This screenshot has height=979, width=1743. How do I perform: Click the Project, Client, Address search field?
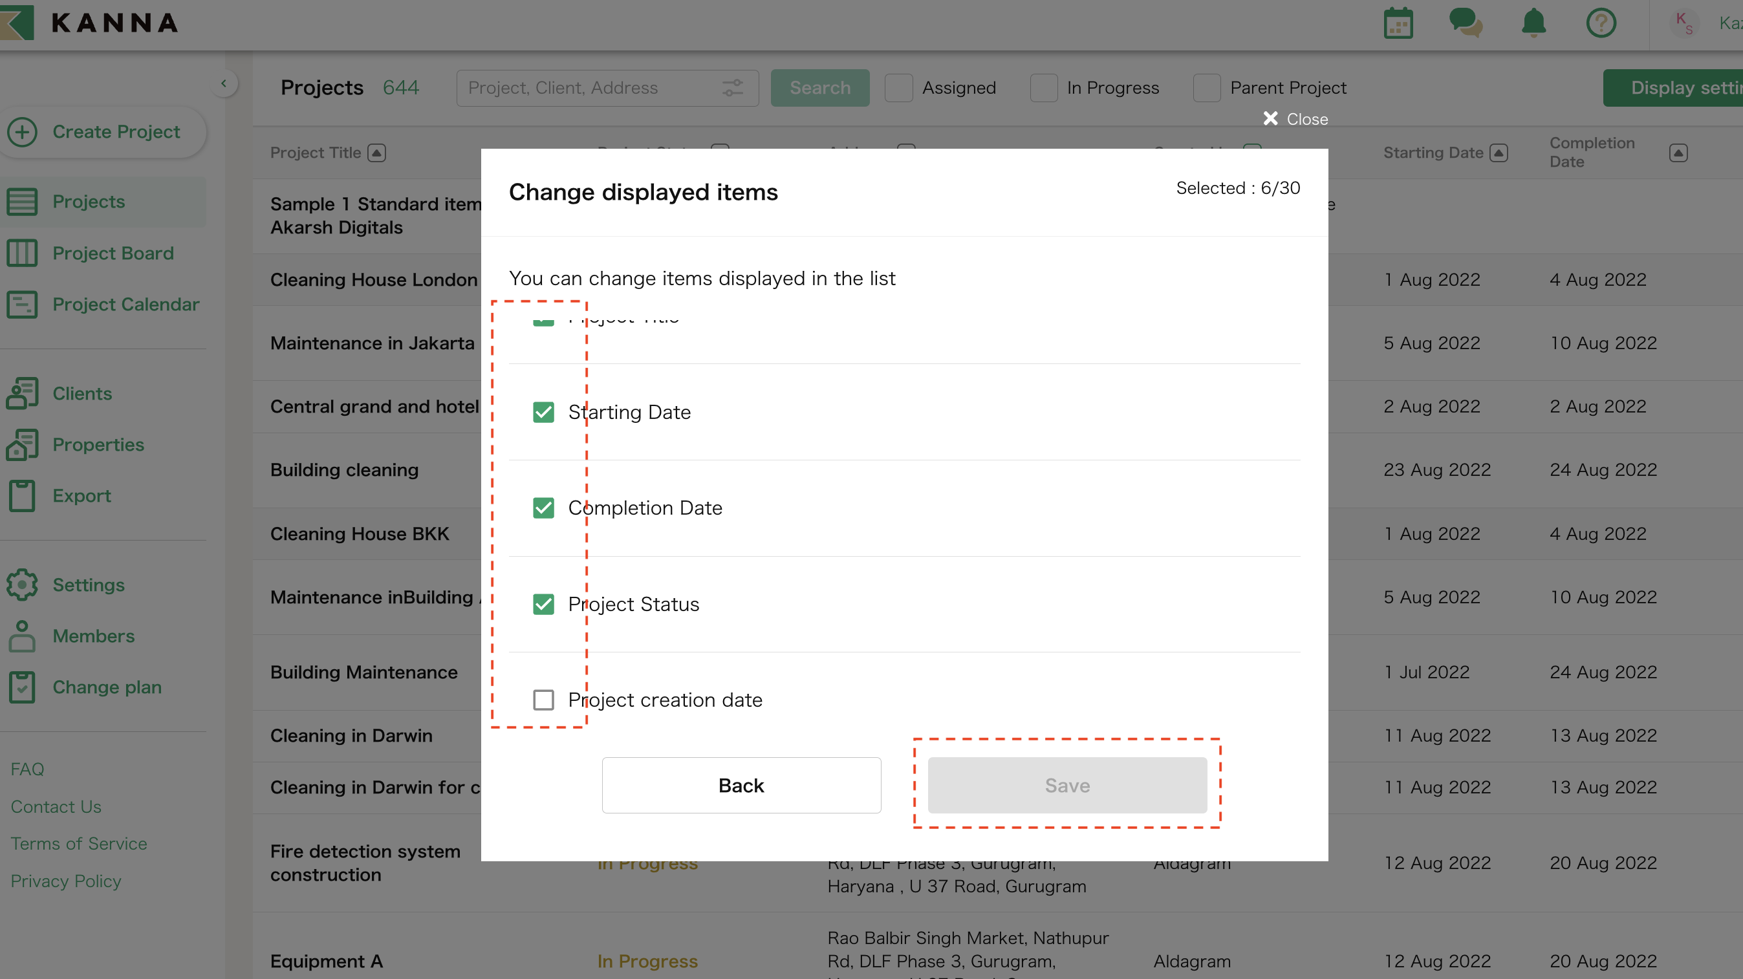coord(596,87)
